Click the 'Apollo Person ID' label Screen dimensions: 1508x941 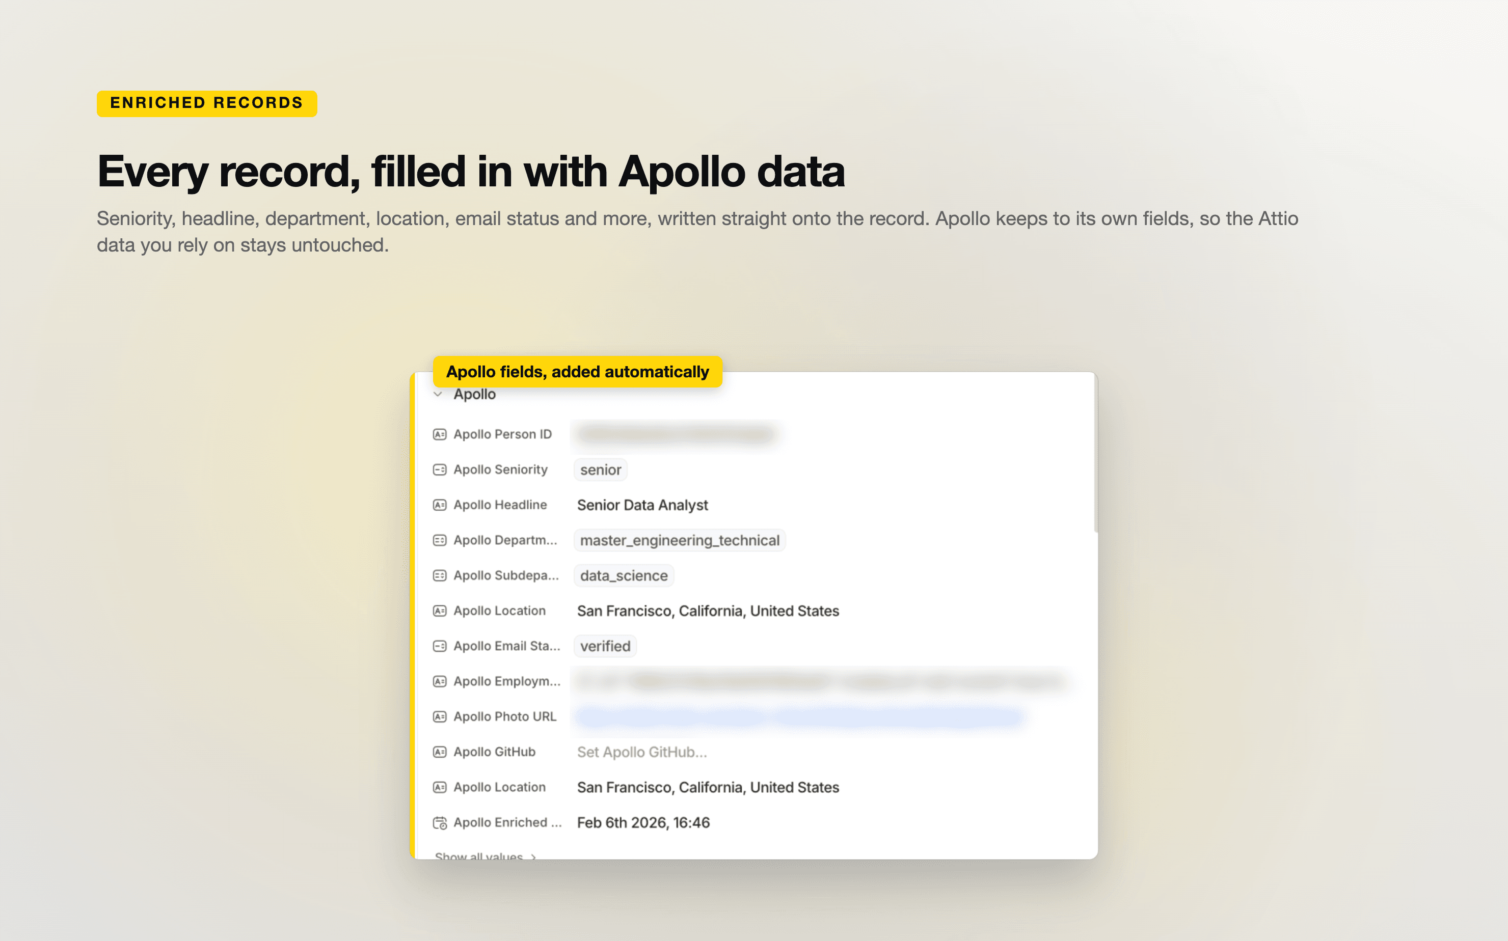(502, 434)
